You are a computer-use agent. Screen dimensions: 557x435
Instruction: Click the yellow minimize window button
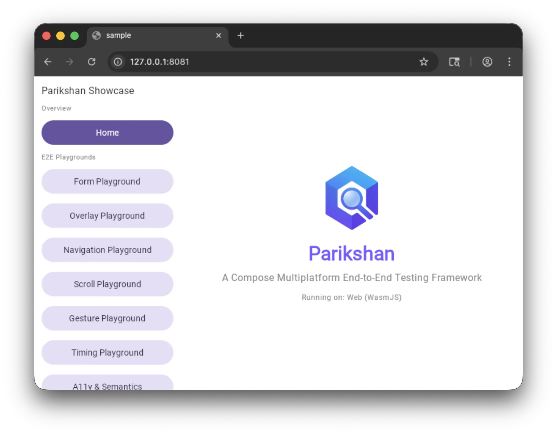60,36
